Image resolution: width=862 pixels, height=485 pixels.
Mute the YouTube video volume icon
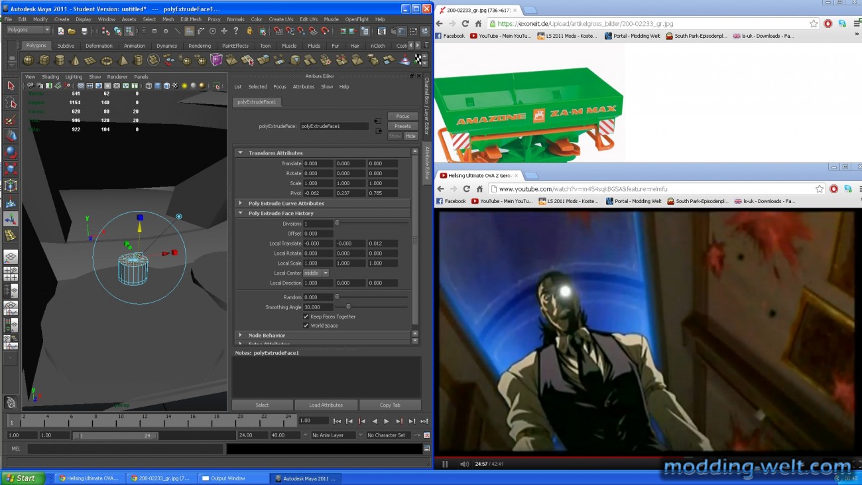464,464
